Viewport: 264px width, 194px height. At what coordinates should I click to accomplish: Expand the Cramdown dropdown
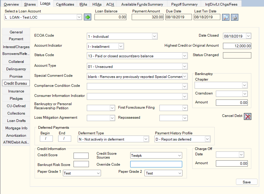(x=245, y=94)
